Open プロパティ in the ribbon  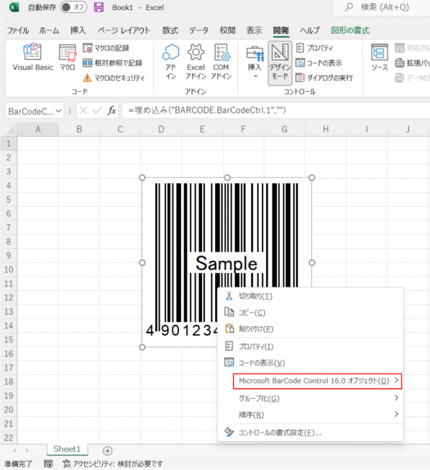coord(314,48)
